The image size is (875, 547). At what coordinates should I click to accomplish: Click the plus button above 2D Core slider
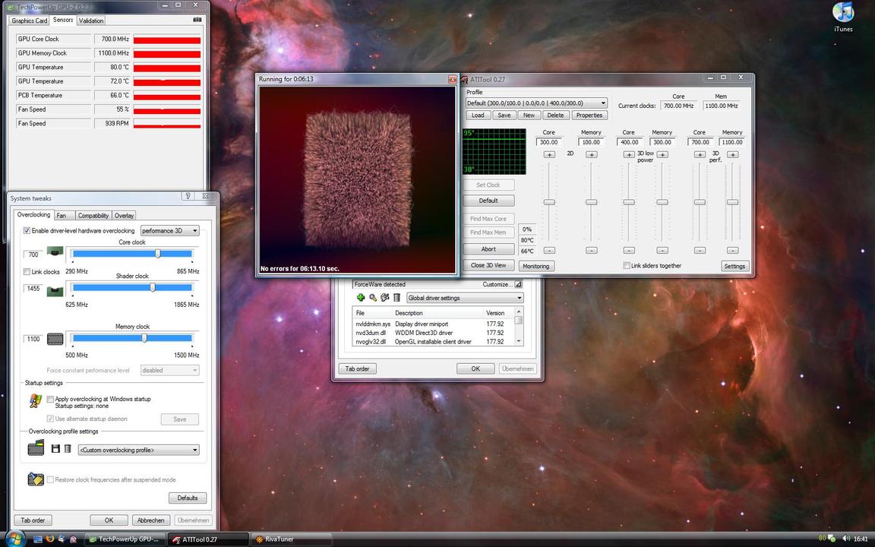click(549, 155)
